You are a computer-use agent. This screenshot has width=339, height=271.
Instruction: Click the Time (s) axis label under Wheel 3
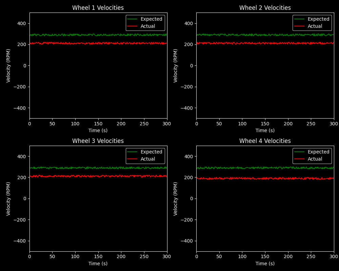tap(98, 263)
